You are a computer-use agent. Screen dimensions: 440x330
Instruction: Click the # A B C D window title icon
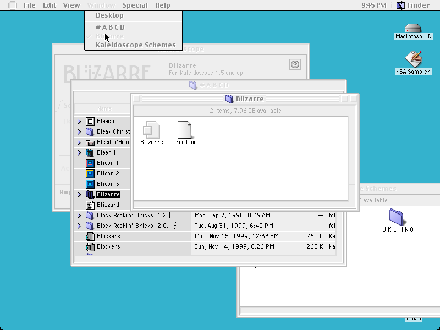click(193, 85)
